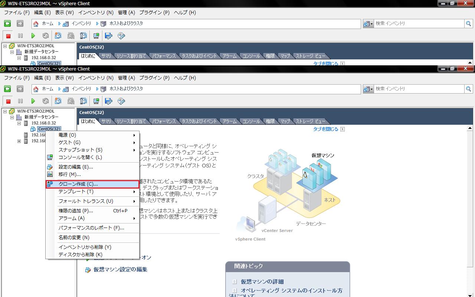
Task: Open ヘルプ (H) menu in background window
Action: coord(185,13)
